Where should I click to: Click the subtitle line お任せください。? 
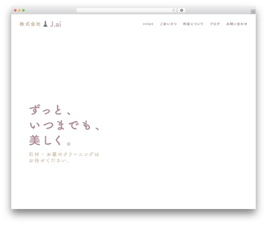tap(49, 161)
